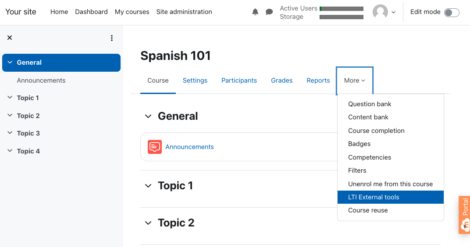Choose Question bank from More menu
Viewport: 470px width, 247px height.
pyautogui.click(x=370, y=104)
